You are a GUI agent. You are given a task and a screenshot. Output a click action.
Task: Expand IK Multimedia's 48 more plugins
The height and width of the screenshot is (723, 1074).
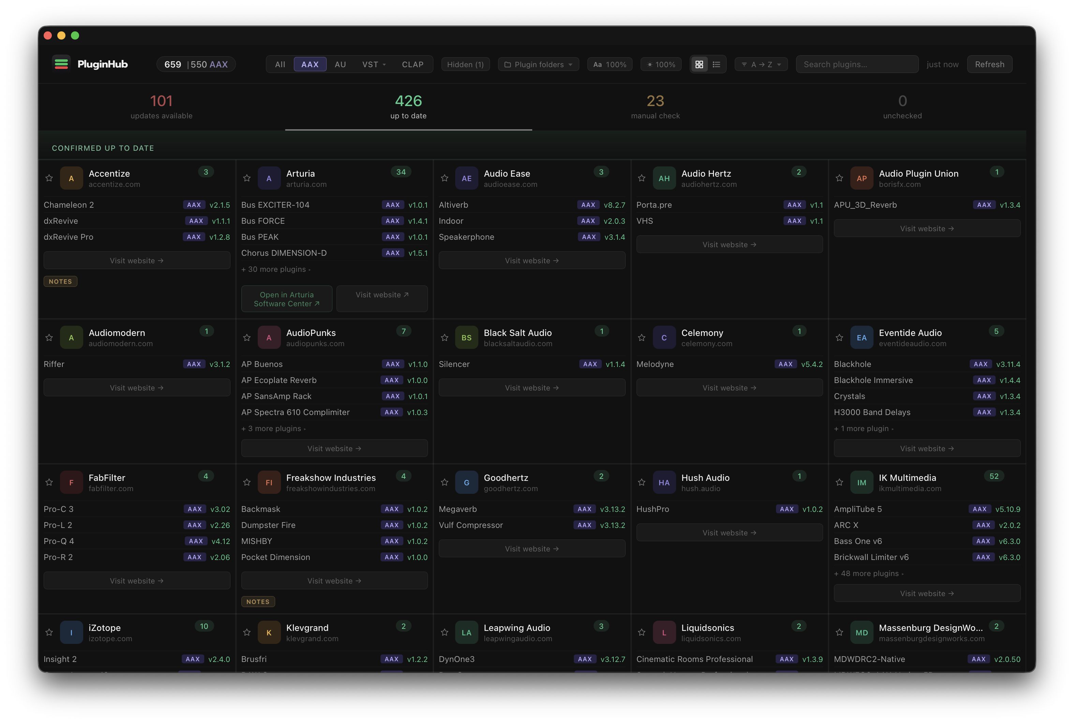869,574
